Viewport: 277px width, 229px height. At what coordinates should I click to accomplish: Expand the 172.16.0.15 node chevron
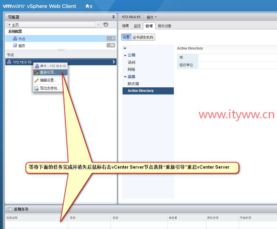pos(114,62)
